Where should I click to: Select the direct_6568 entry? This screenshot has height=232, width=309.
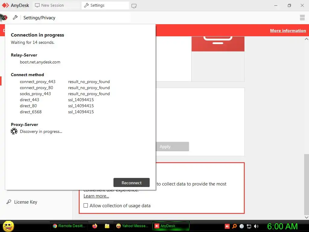coord(31,112)
